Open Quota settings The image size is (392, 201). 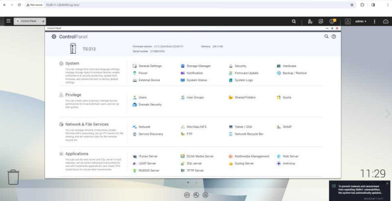284,98
